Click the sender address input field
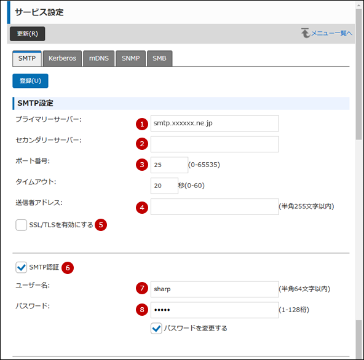 [x=215, y=206]
